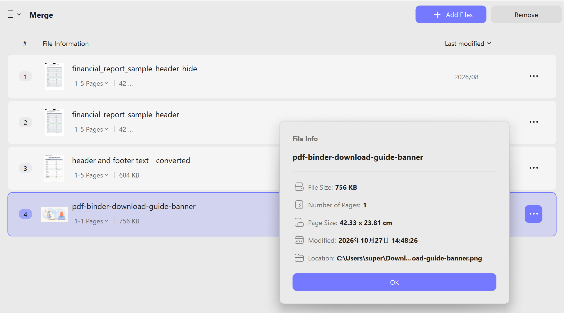Click thumbnail of header and footer text - converted

tap(54, 168)
